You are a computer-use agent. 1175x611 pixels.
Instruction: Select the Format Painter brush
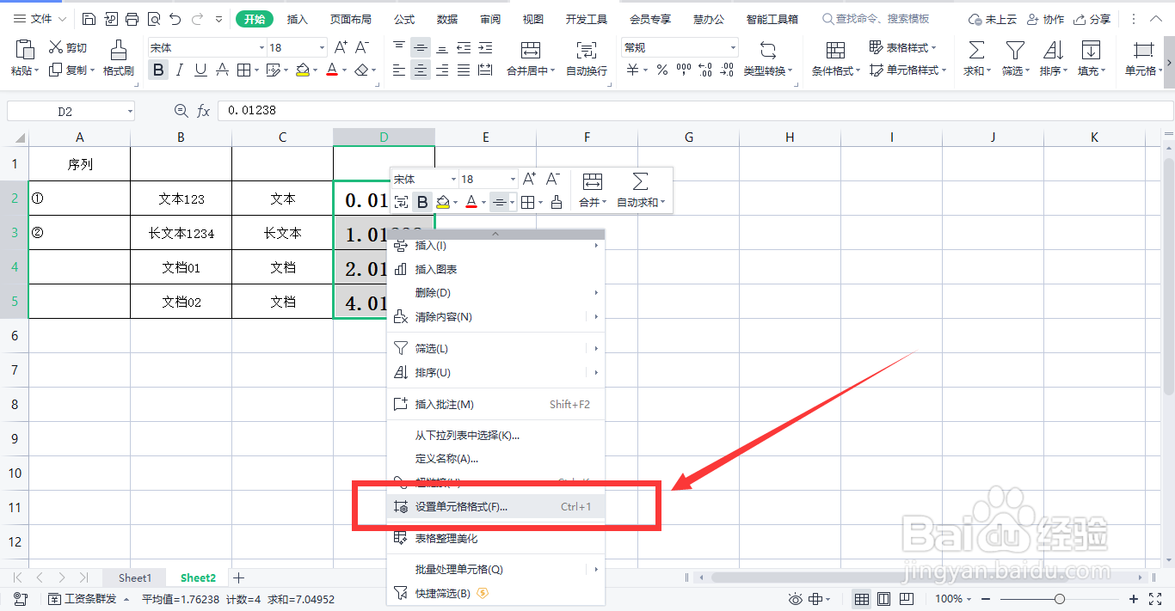[x=119, y=49]
